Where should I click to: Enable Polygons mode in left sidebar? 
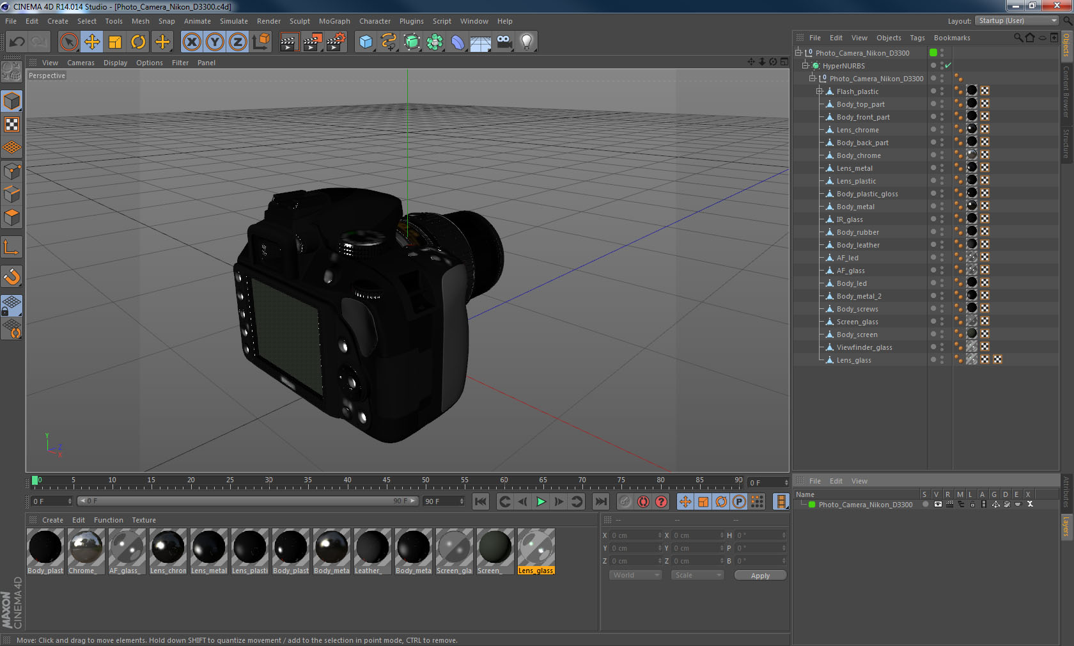tap(12, 217)
